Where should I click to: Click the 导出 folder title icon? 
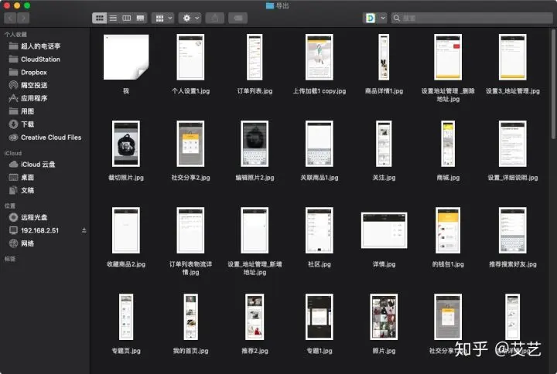point(270,5)
